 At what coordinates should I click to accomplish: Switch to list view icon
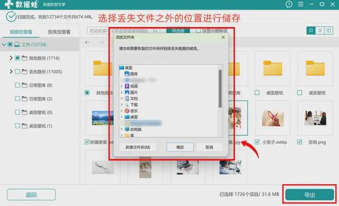pyautogui.click(x=320, y=30)
